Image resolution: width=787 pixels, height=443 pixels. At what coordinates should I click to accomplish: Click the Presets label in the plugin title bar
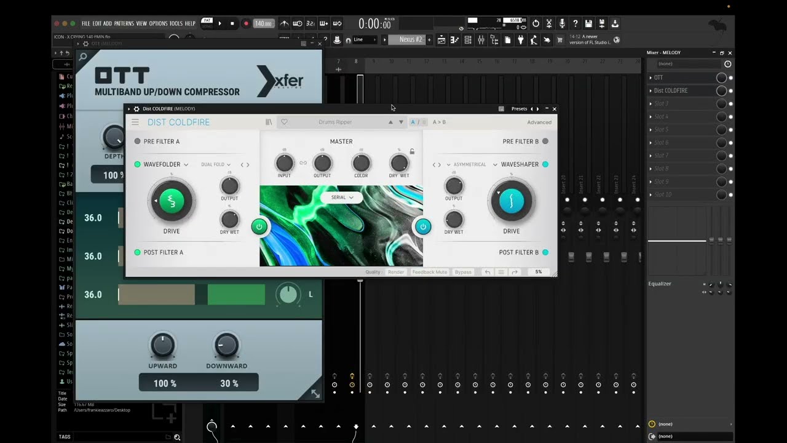pos(519,109)
